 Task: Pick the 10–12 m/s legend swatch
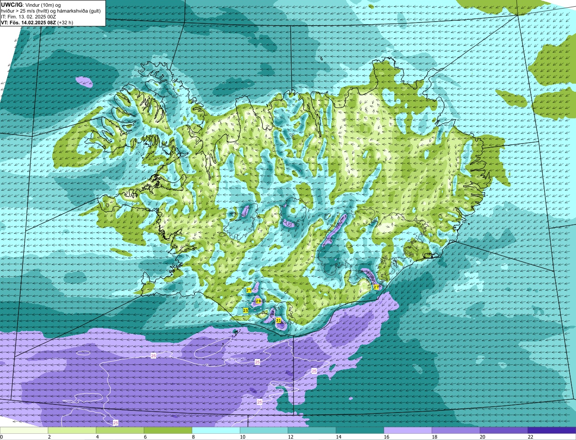pos(264,430)
